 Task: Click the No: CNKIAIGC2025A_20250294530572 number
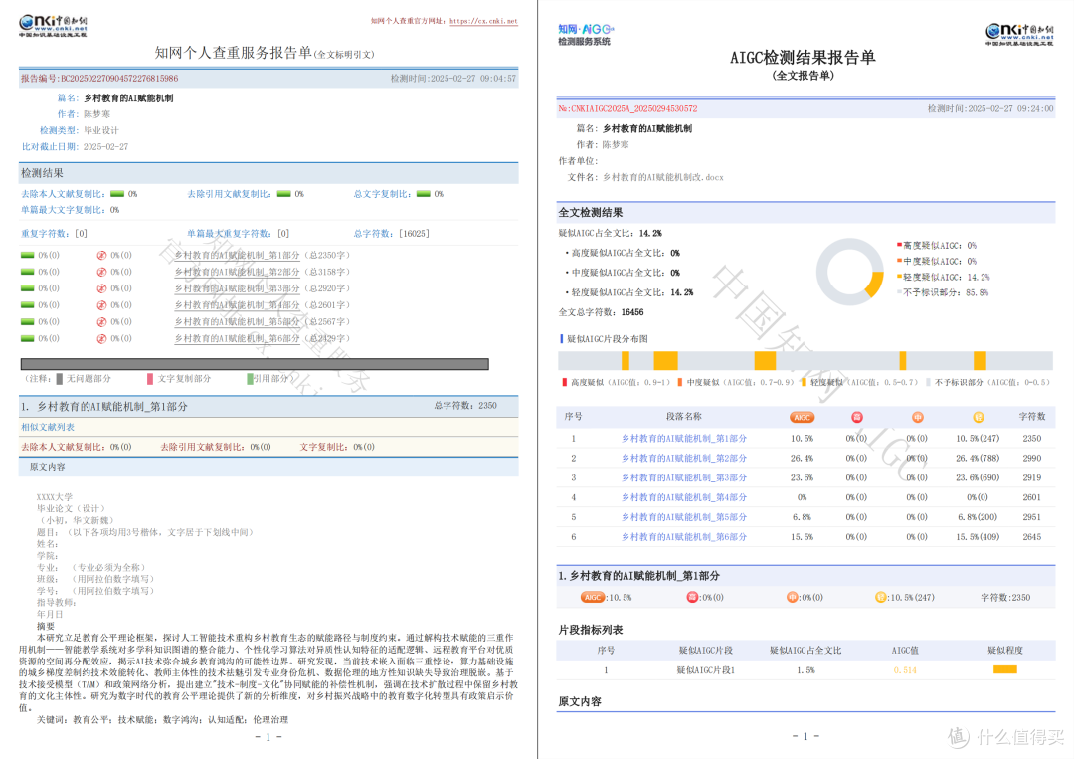627,108
